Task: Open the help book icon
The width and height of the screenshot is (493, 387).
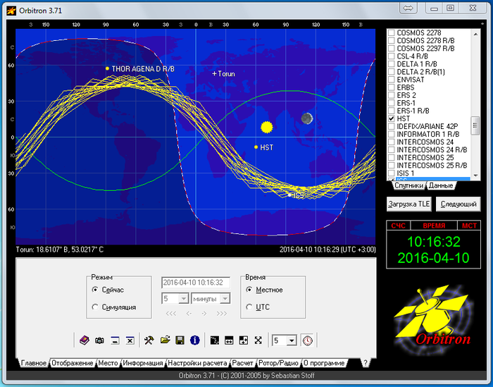Action: point(84,340)
